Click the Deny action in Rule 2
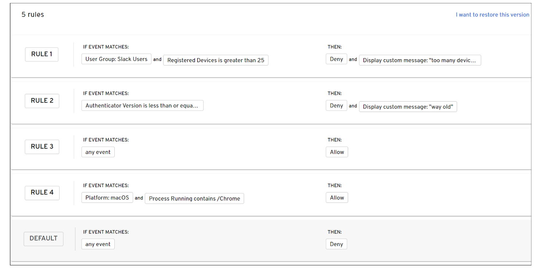The width and height of the screenshot is (535, 268). tap(336, 106)
